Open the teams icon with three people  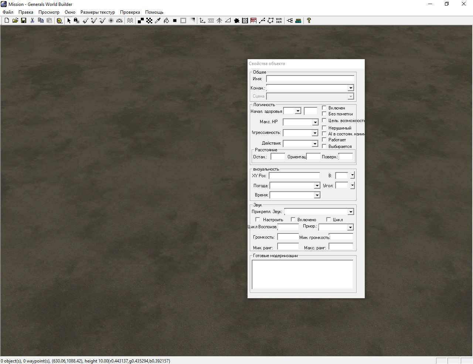point(298,21)
